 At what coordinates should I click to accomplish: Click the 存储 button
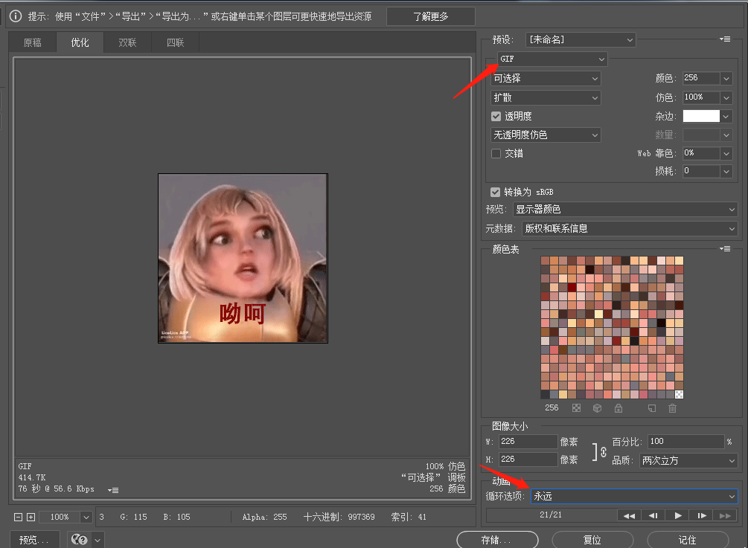pyautogui.click(x=496, y=540)
